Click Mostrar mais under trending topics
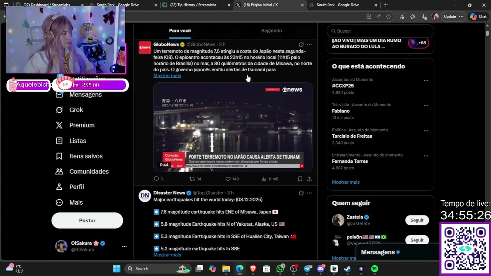The width and height of the screenshot is (491, 276). 346,182
